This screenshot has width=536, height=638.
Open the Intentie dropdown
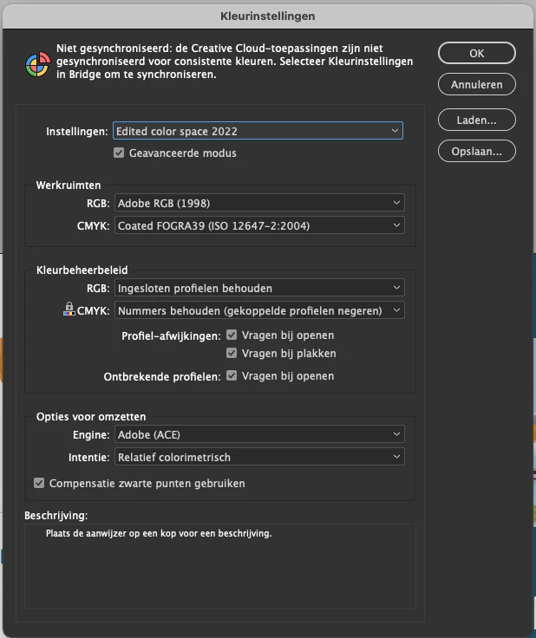point(259,457)
